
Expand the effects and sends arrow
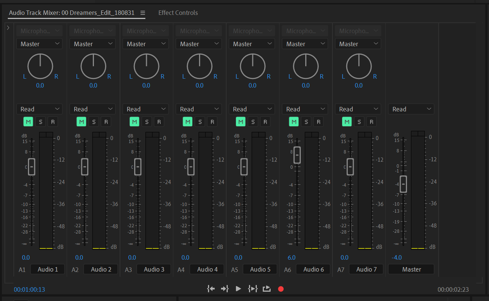pos(8,28)
